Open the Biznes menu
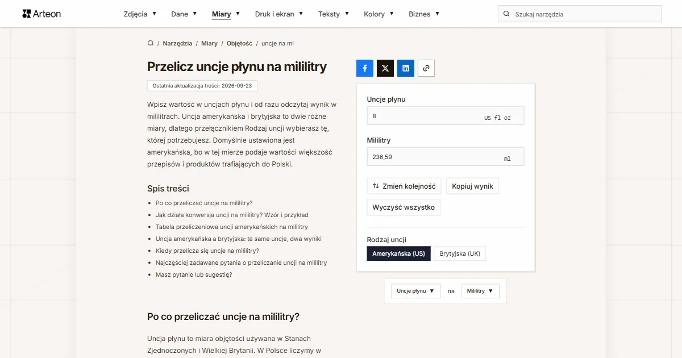Viewport: 682px width, 358px height. pos(424,14)
